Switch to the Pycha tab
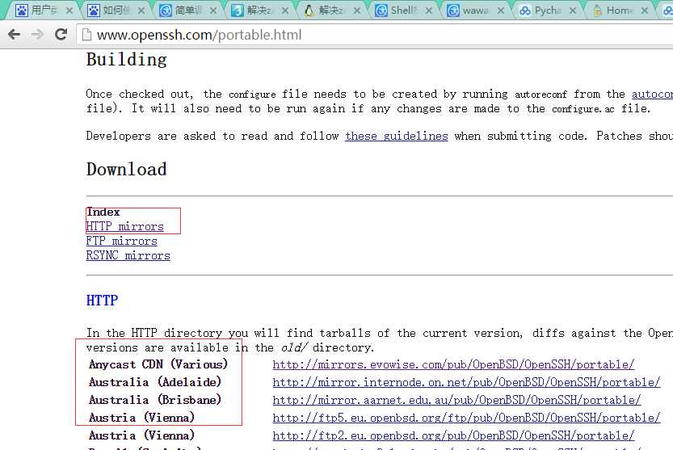The width and height of the screenshot is (673, 450). click(547, 11)
